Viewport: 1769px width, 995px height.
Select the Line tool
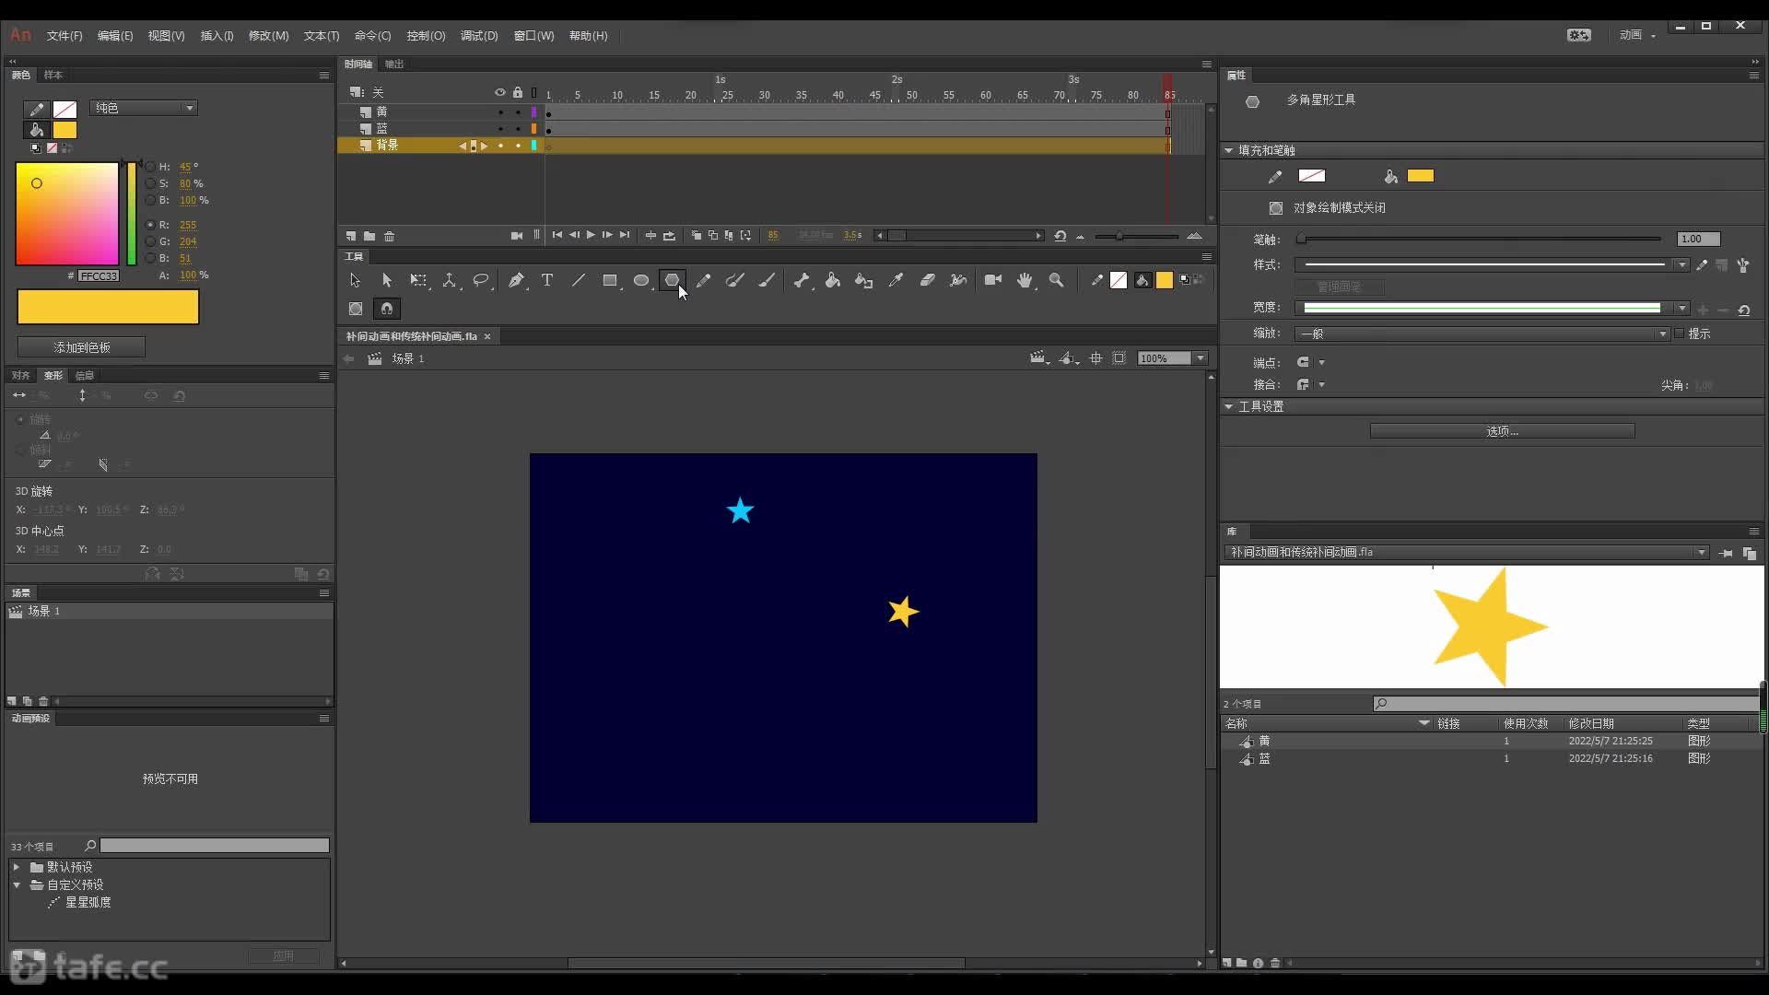tap(579, 280)
